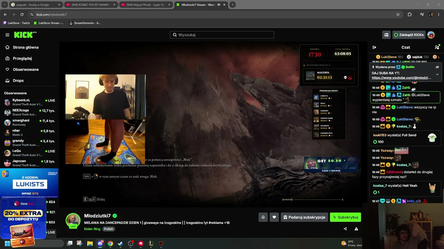
Task: Open the browser extensions puzzle icon
Action: click(410, 15)
